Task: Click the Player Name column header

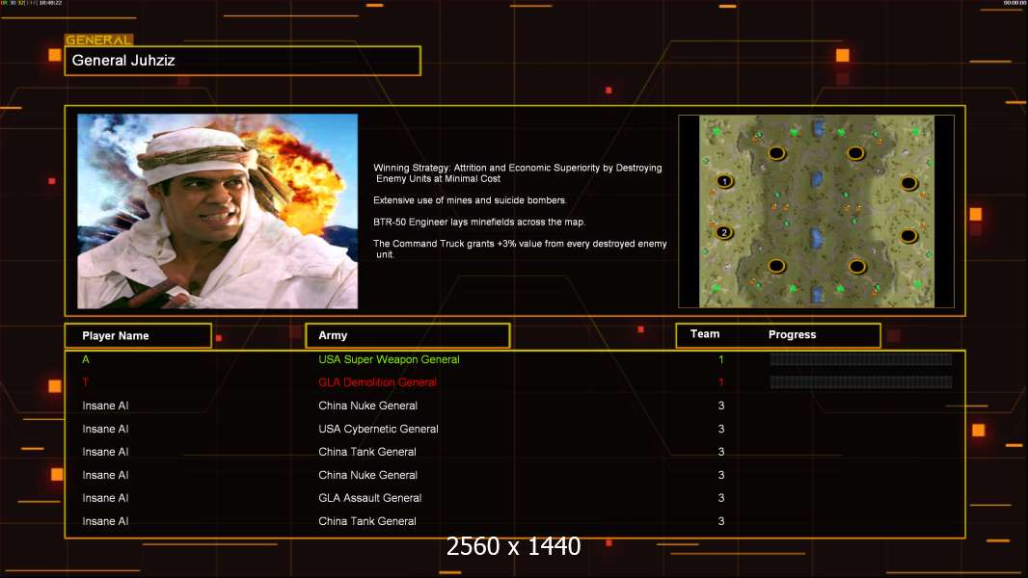Action: (138, 336)
